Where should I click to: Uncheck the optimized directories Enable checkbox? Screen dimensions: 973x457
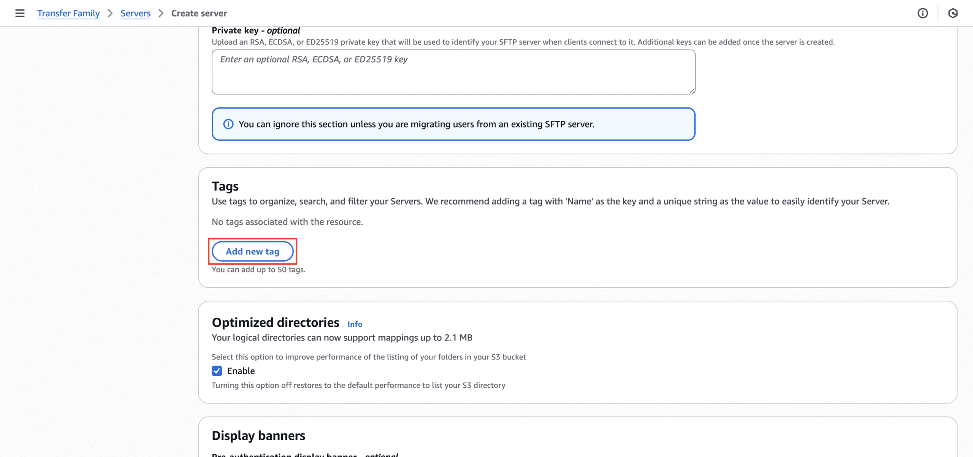217,371
